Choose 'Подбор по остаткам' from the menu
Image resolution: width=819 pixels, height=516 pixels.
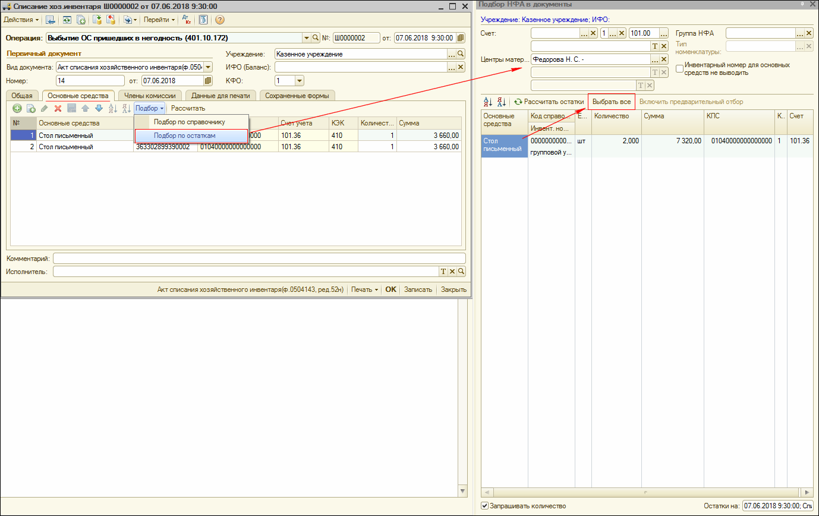[x=191, y=136]
